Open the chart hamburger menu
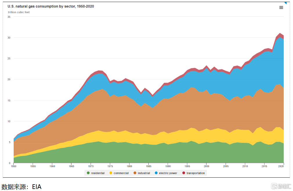The width and height of the screenshot is (293, 191). (x=281, y=8)
